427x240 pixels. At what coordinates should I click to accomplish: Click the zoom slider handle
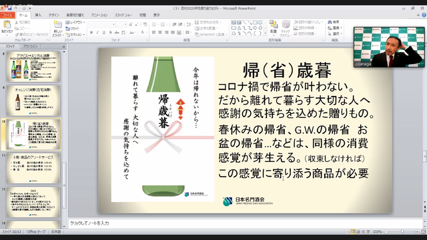point(402,232)
